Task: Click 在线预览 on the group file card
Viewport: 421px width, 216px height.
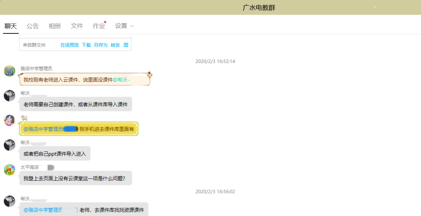Action: pyautogui.click(x=69, y=45)
